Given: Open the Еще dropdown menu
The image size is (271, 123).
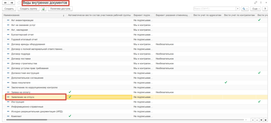Looking at the screenshot, I should (x=256, y=9).
